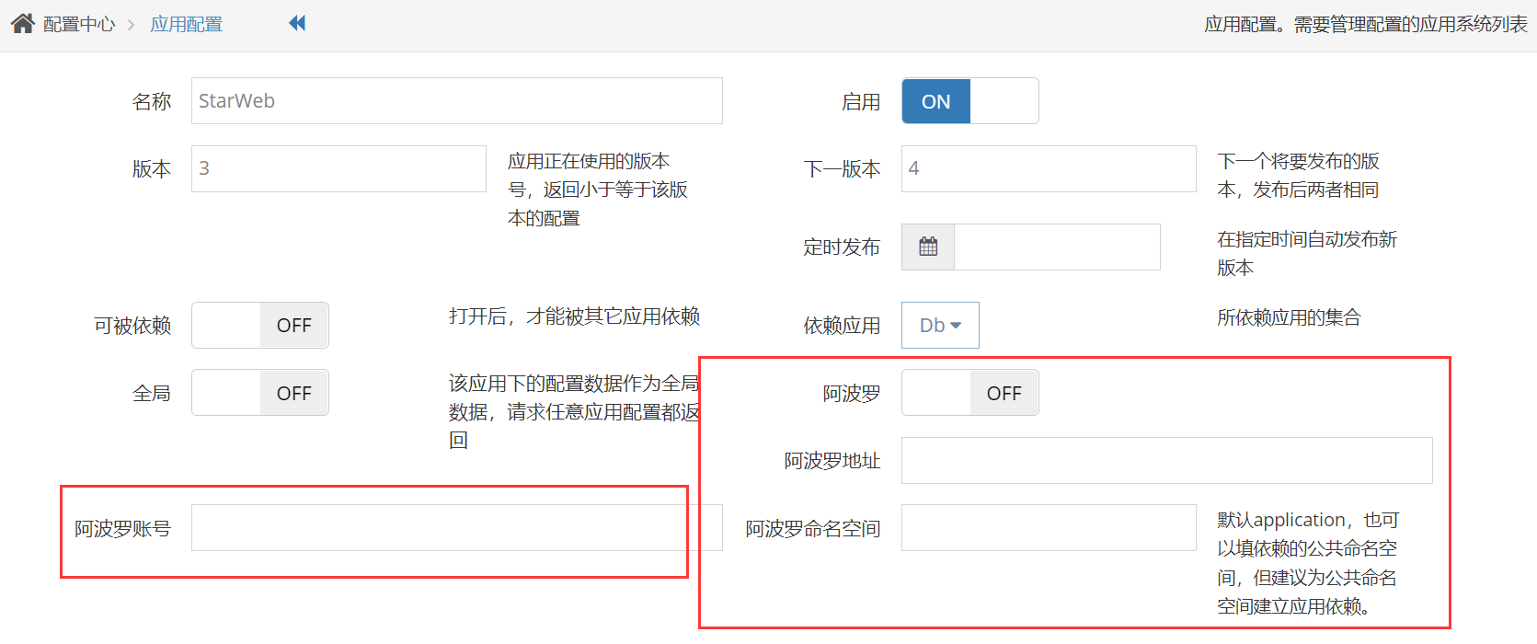1537x644 pixels.
Task: Click the 可被依赖 label
Action: (x=132, y=326)
